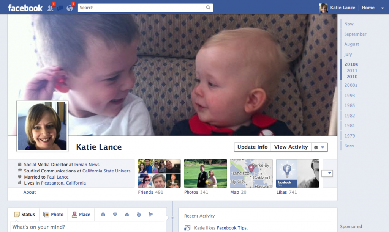Image resolution: width=389 pixels, height=232 pixels.
Task: Select the heart relationship life event icon
Action: (115, 215)
